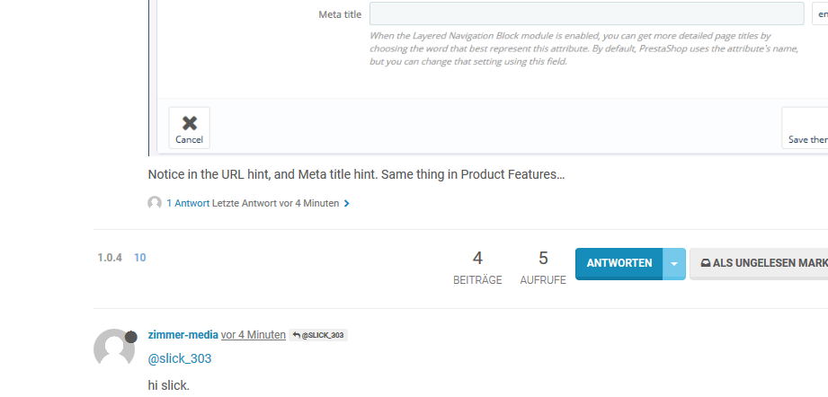Click the Cancel X icon button
This screenshot has height=397, width=828.
189,128
